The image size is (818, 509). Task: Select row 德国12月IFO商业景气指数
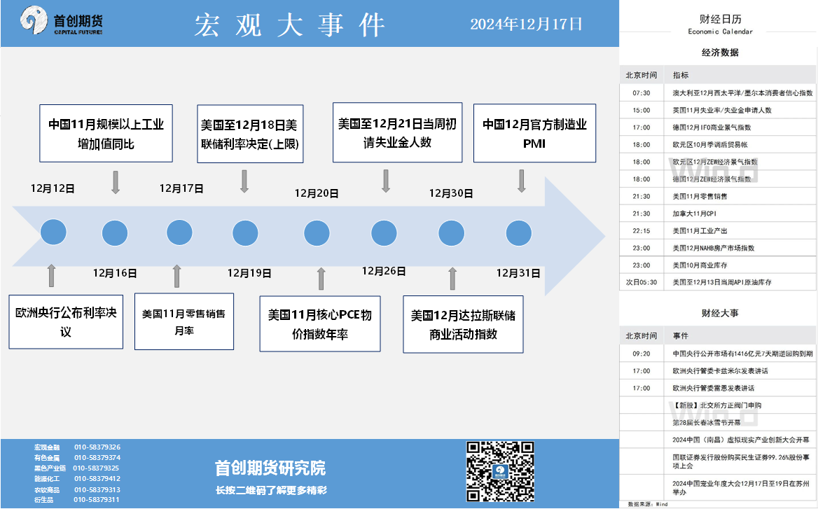coord(718,127)
